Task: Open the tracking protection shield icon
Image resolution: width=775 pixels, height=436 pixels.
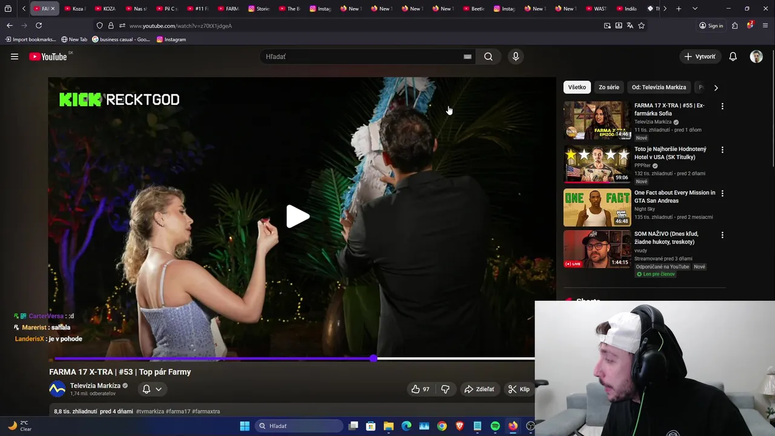Action: (x=99, y=25)
